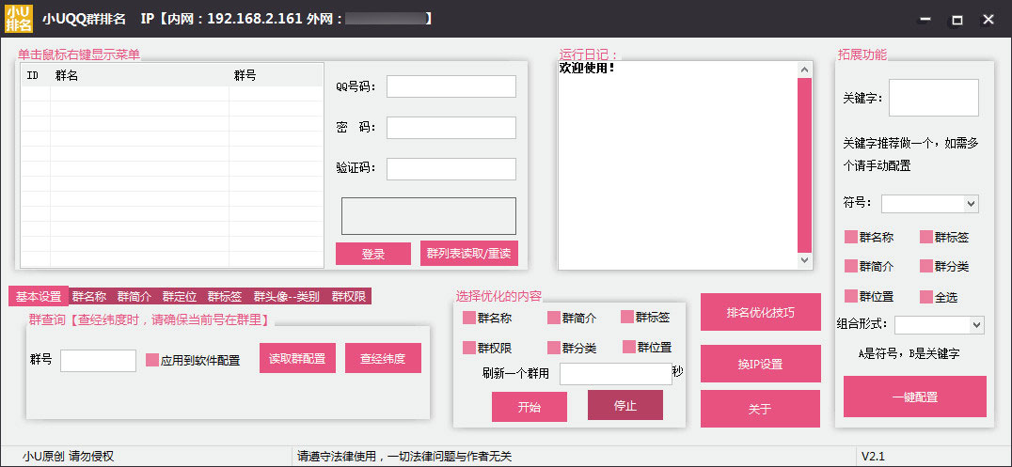Check 群名称 under 选择优化的内容
The image size is (1012, 467).
tap(469, 319)
